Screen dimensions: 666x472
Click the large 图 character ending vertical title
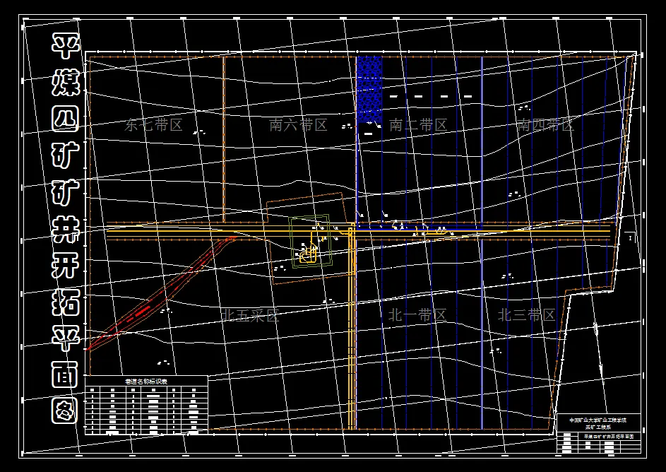coord(66,411)
